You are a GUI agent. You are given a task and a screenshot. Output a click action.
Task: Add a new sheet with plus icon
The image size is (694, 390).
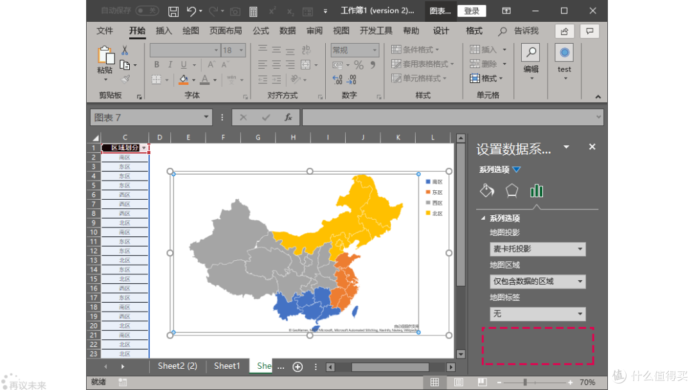tap(298, 366)
